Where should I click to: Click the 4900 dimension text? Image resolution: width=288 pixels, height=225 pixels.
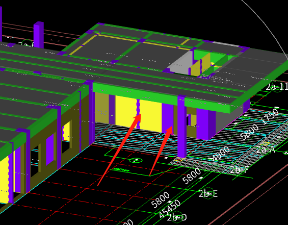[x=220, y=154]
